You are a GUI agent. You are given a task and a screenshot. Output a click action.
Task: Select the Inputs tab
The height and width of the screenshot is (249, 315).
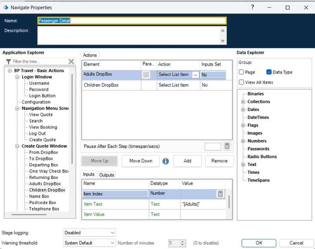[x=89, y=174]
